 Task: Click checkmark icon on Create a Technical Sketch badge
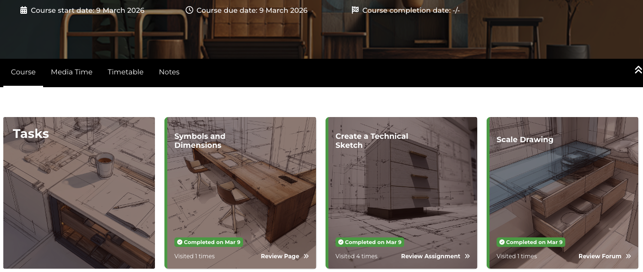point(341,242)
